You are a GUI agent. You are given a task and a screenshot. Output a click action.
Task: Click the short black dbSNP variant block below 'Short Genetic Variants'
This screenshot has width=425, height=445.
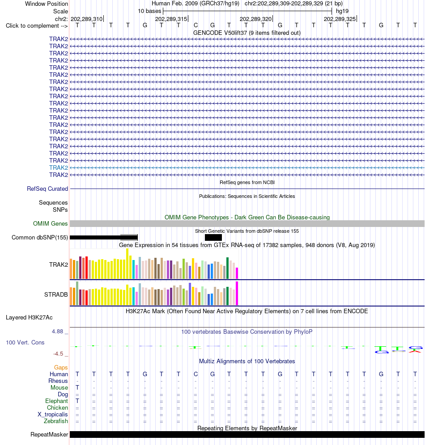tap(213, 238)
